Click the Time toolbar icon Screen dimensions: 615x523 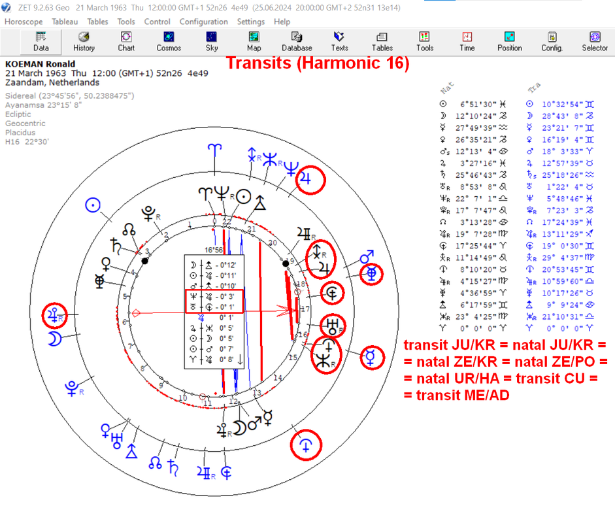467,42
